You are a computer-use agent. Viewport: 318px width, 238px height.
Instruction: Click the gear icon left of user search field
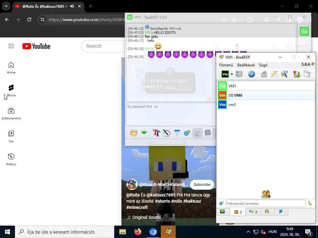pyautogui.click(x=221, y=203)
